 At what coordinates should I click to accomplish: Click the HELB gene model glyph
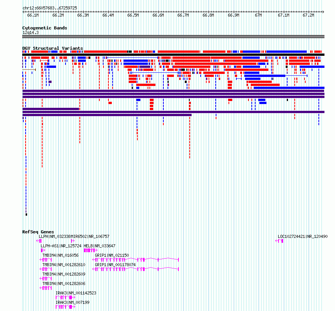91,250
